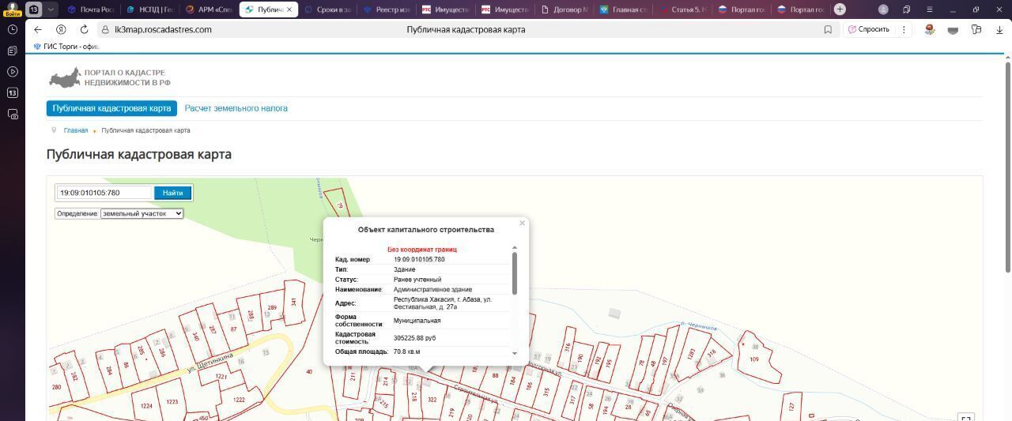Go back using the browser back arrow
The height and width of the screenshot is (421, 1012).
38,29
